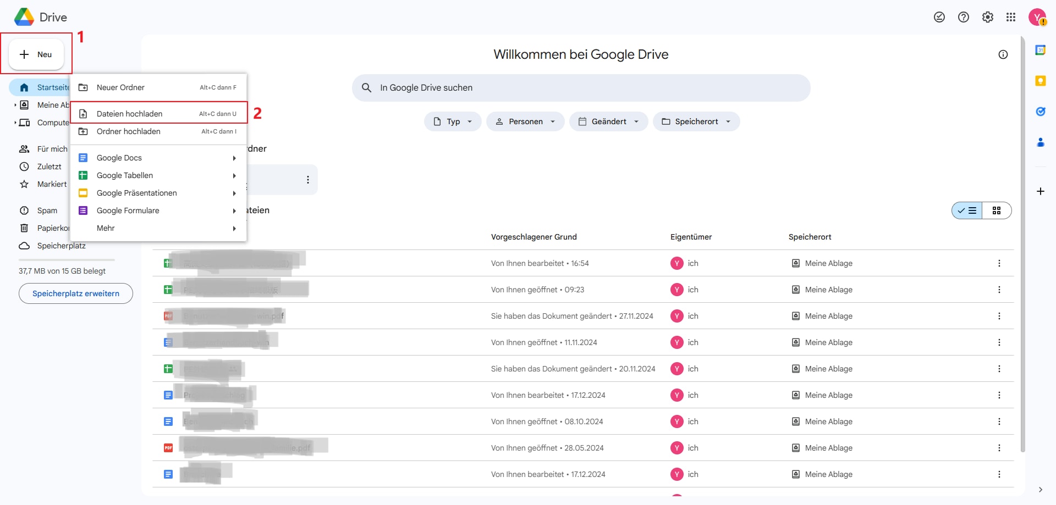Click the Spam icon in sidebar

24,210
